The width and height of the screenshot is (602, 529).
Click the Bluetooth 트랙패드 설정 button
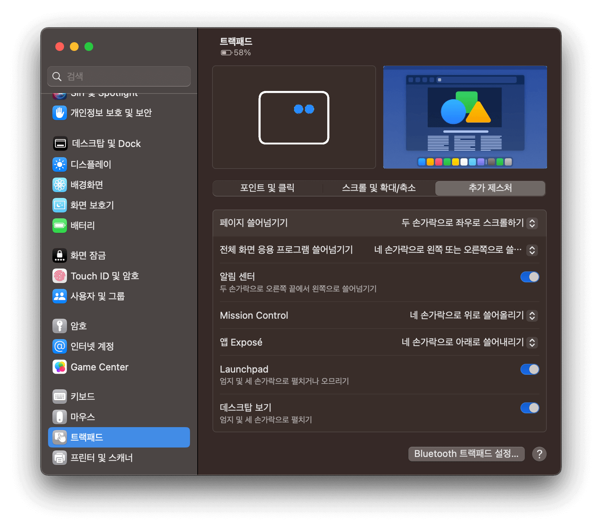(466, 454)
